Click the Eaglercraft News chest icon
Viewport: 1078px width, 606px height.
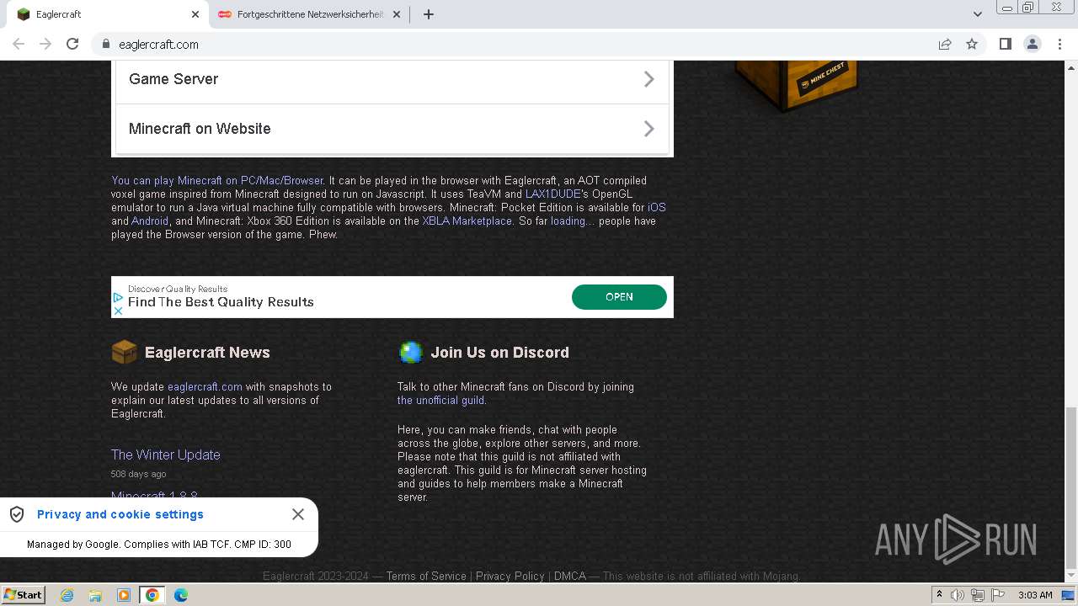tap(124, 352)
